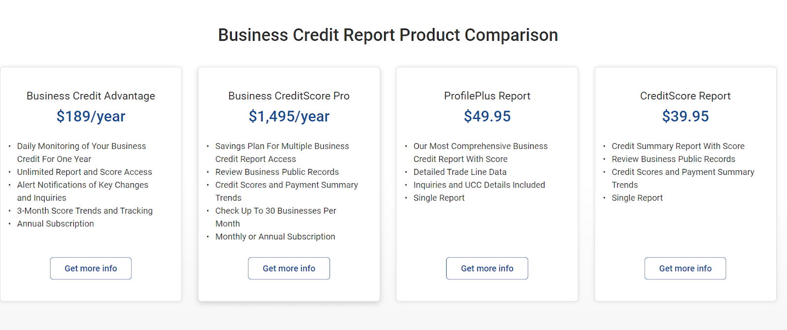787x330 pixels.
Task: Click the $189/year price
Action: pos(91,116)
